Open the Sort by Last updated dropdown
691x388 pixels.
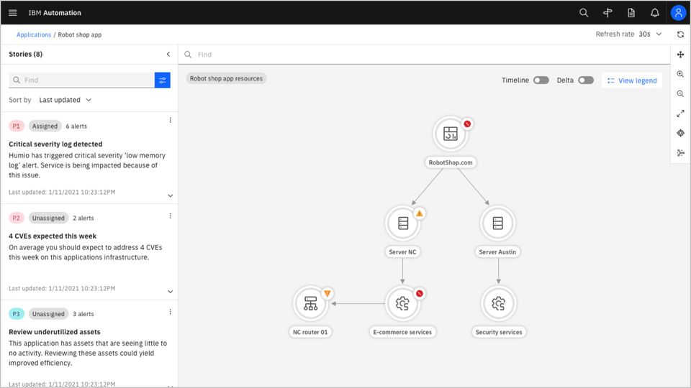point(66,100)
